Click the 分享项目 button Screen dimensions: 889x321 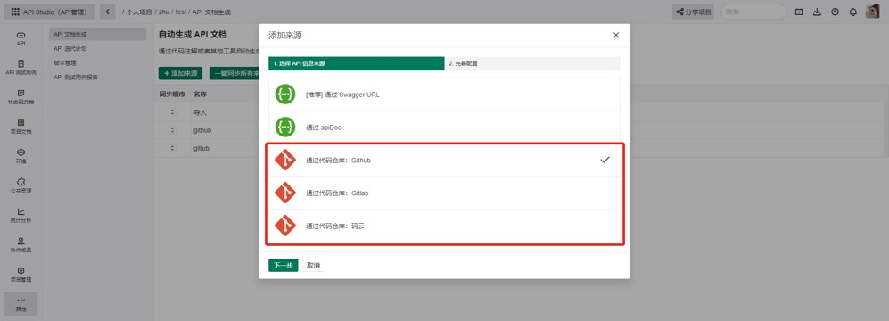(693, 12)
